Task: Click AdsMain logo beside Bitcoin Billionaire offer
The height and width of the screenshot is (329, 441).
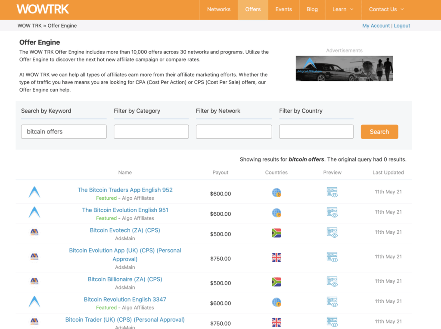Action: (x=34, y=282)
